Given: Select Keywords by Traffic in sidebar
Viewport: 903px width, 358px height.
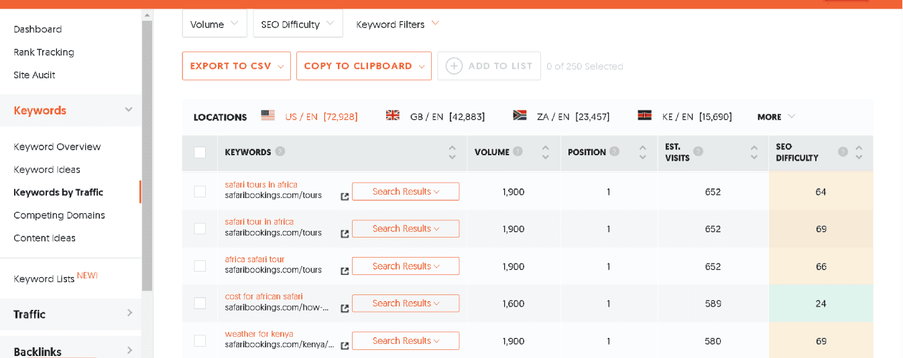Looking at the screenshot, I should 58,192.
